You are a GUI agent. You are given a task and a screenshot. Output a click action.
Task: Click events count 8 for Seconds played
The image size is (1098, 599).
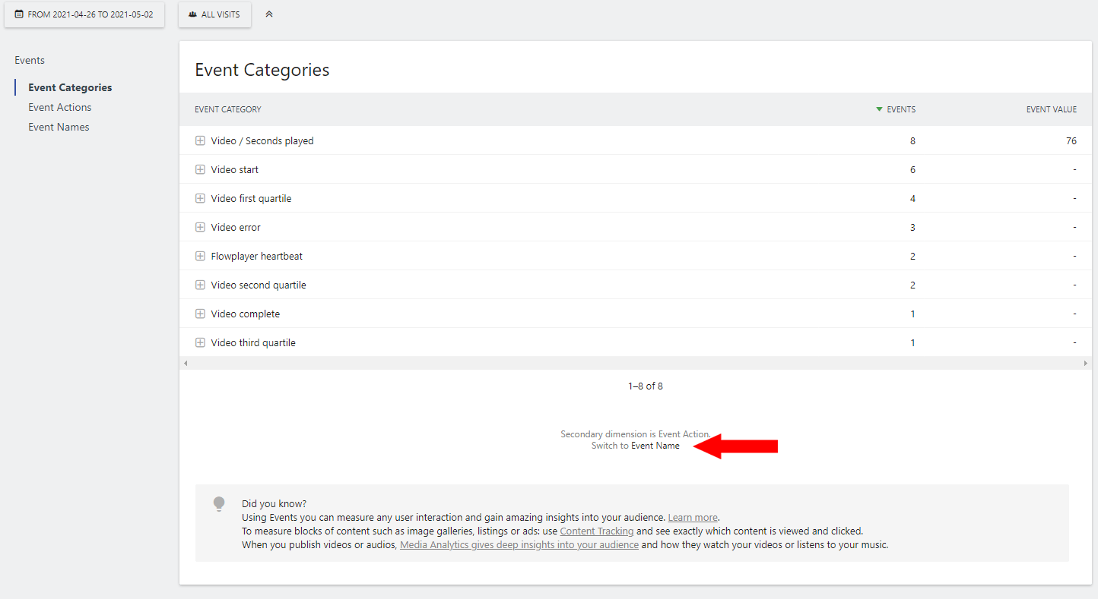coord(912,140)
